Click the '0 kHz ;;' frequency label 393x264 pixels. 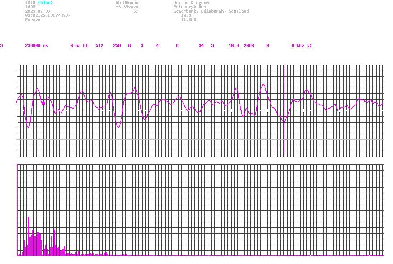301,45
